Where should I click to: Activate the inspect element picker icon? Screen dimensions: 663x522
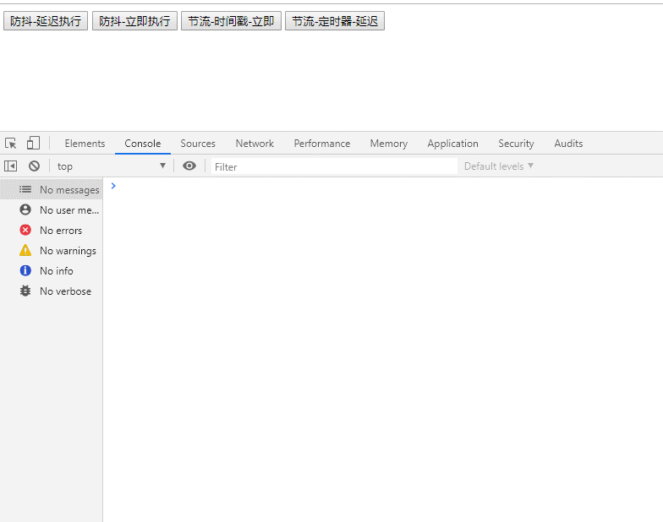(x=11, y=144)
